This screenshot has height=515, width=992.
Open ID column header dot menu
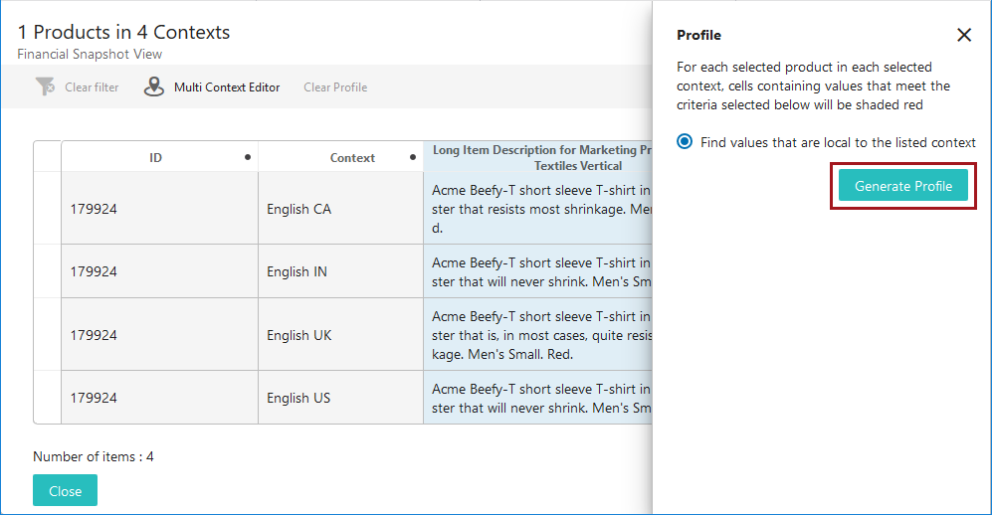(247, 157)
